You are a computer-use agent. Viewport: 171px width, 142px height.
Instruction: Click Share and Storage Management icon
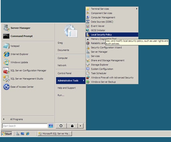pyautogui.click(x=88, y=60)
